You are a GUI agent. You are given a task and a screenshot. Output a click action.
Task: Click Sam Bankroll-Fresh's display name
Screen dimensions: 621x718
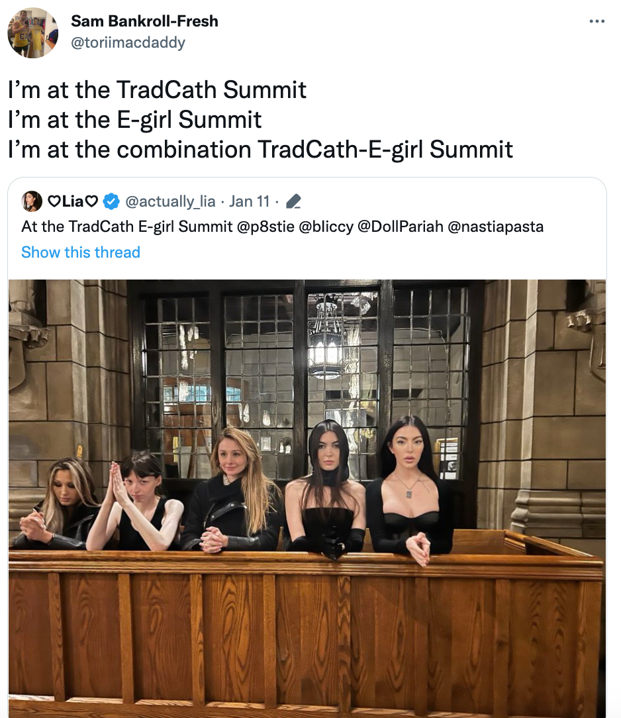coord(145,21)
